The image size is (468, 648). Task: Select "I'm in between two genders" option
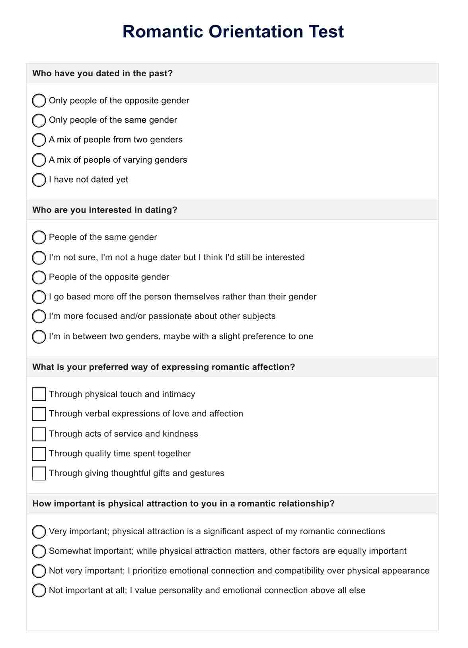[39, 337]
